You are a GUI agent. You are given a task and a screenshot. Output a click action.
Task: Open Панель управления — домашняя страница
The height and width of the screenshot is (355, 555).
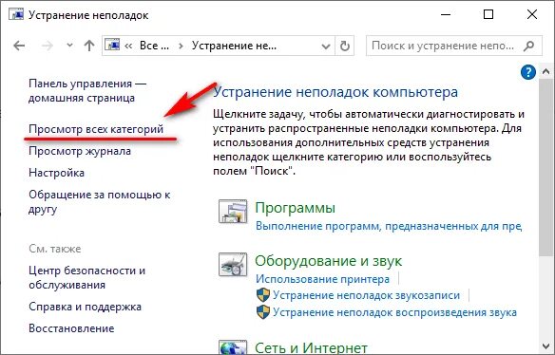pyautogui.click(x=87, y=90)
